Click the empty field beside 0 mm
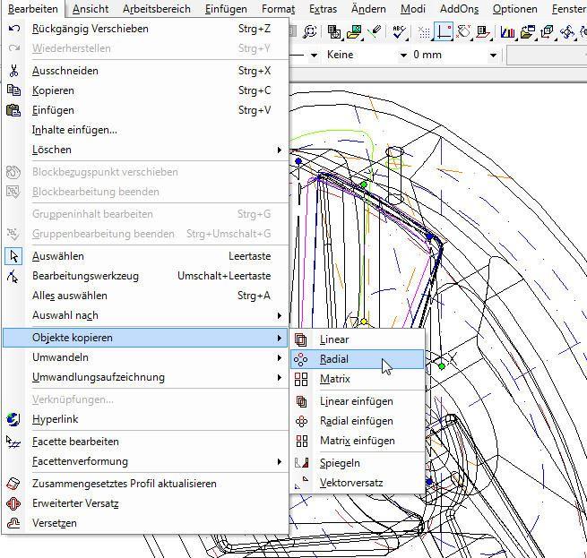The height and width of the screenshot is (558, 587). point(547,55)
